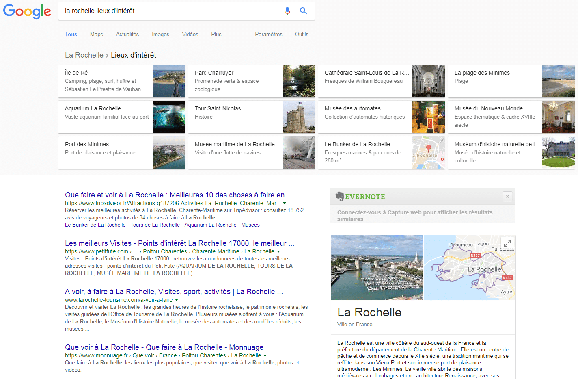The width and height of the screenshot is (578, 379).
Task: Open the Le Bunker map thumbnail
Action: [x=429, y=153]
